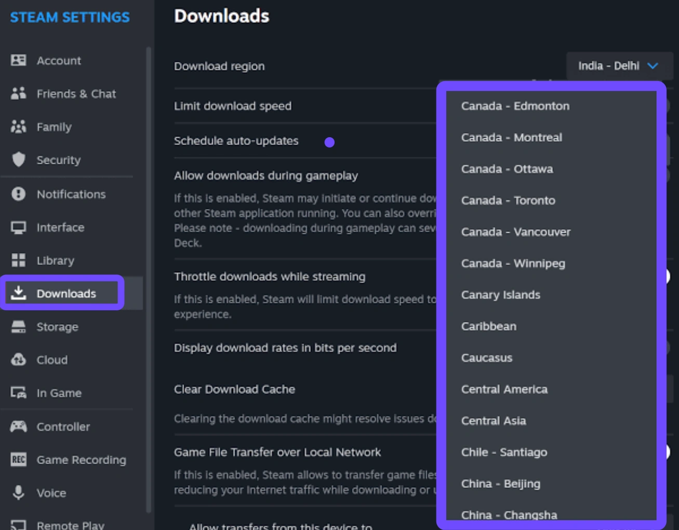Select the Interface settings tab
Screen dimensions: 679x530
(60, 228)
